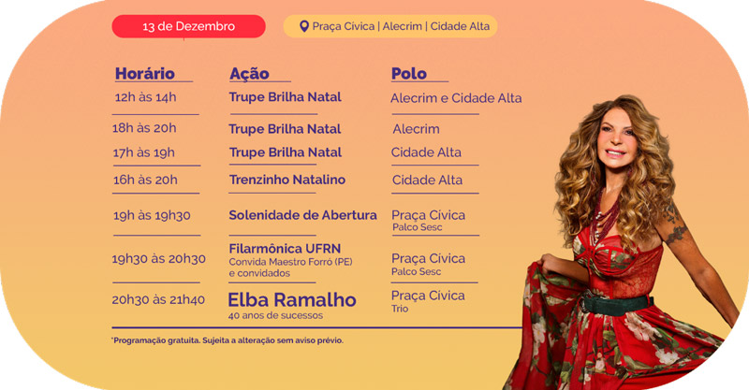
Task: Click the Praça Cívica Trio location
Action: pos(428,301)
